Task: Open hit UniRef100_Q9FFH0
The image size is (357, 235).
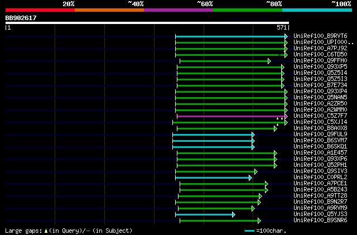Action: 320,61
